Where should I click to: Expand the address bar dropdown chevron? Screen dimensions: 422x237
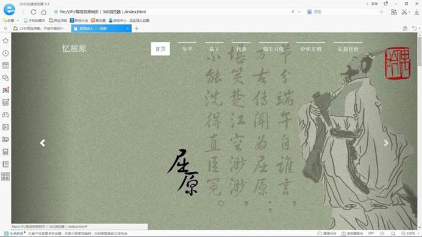299,12
